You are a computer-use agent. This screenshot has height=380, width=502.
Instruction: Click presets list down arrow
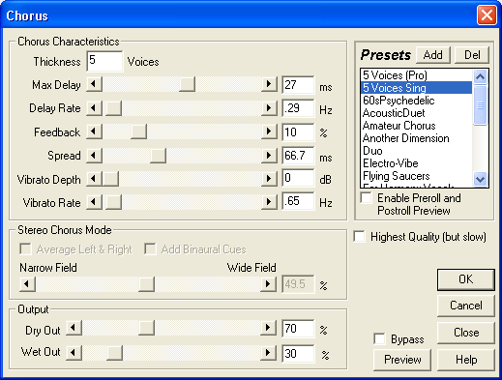tap(481, 179)
